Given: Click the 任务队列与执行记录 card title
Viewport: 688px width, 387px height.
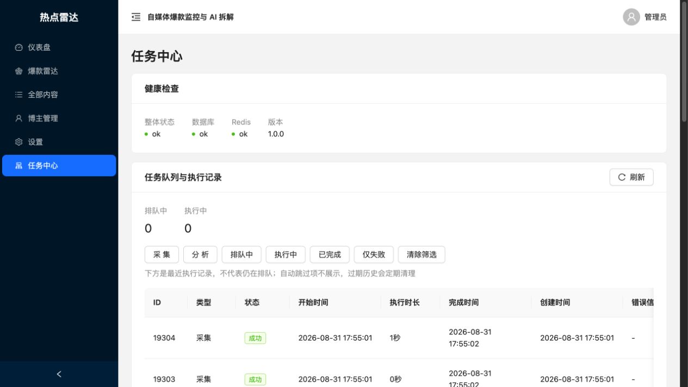Looking at the screenshot, I should pos(183,177).
